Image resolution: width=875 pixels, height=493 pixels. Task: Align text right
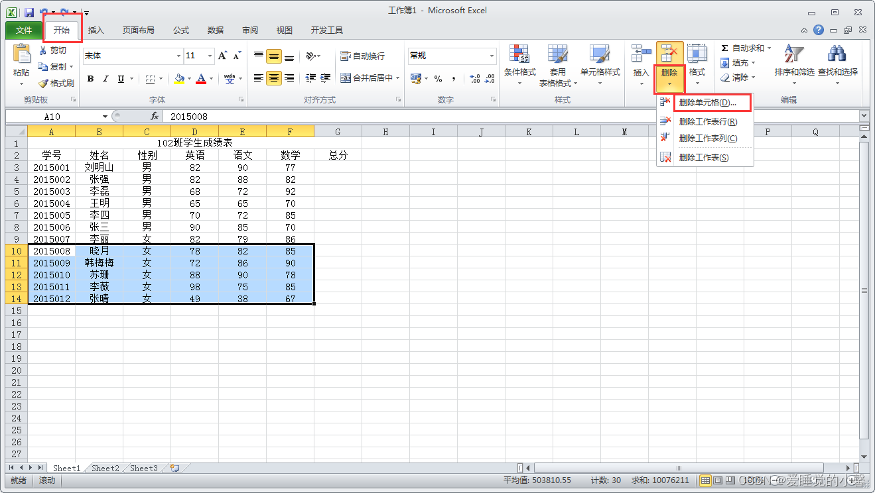pyautogui.click(x=289, y=78)
